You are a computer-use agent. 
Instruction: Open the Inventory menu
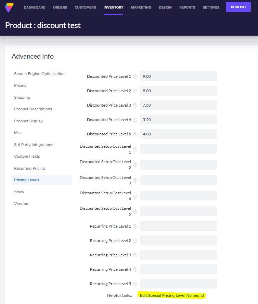coord(113,7)
